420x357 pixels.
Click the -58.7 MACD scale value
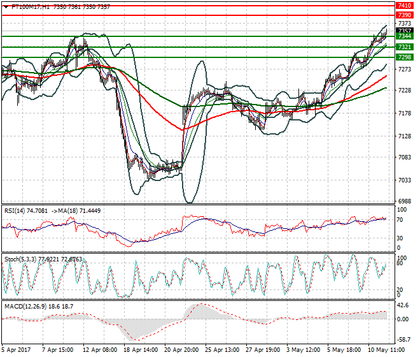(403, 340)
